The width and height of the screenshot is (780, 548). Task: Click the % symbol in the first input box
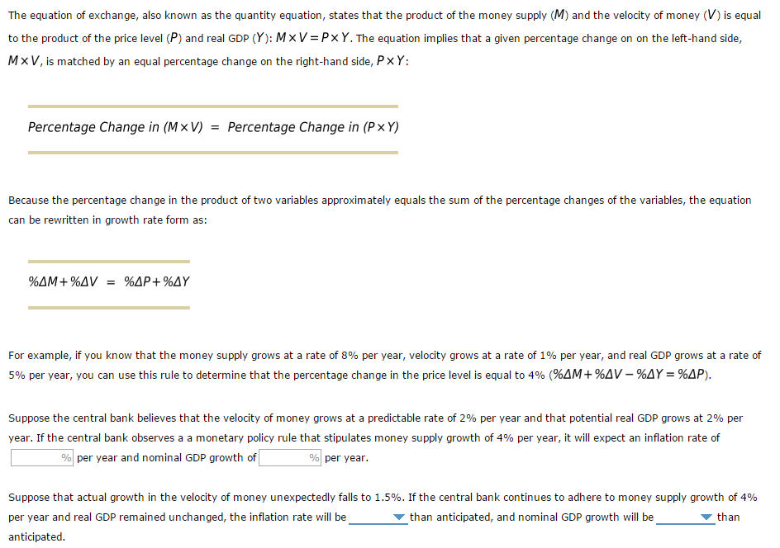(64, 456)
